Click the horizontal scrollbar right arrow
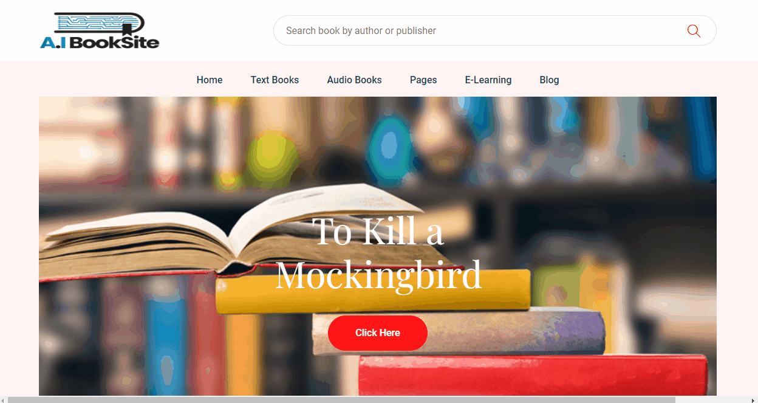Image resolution: width=758 pixels, height=403 pixels. [x=754, y=399]
